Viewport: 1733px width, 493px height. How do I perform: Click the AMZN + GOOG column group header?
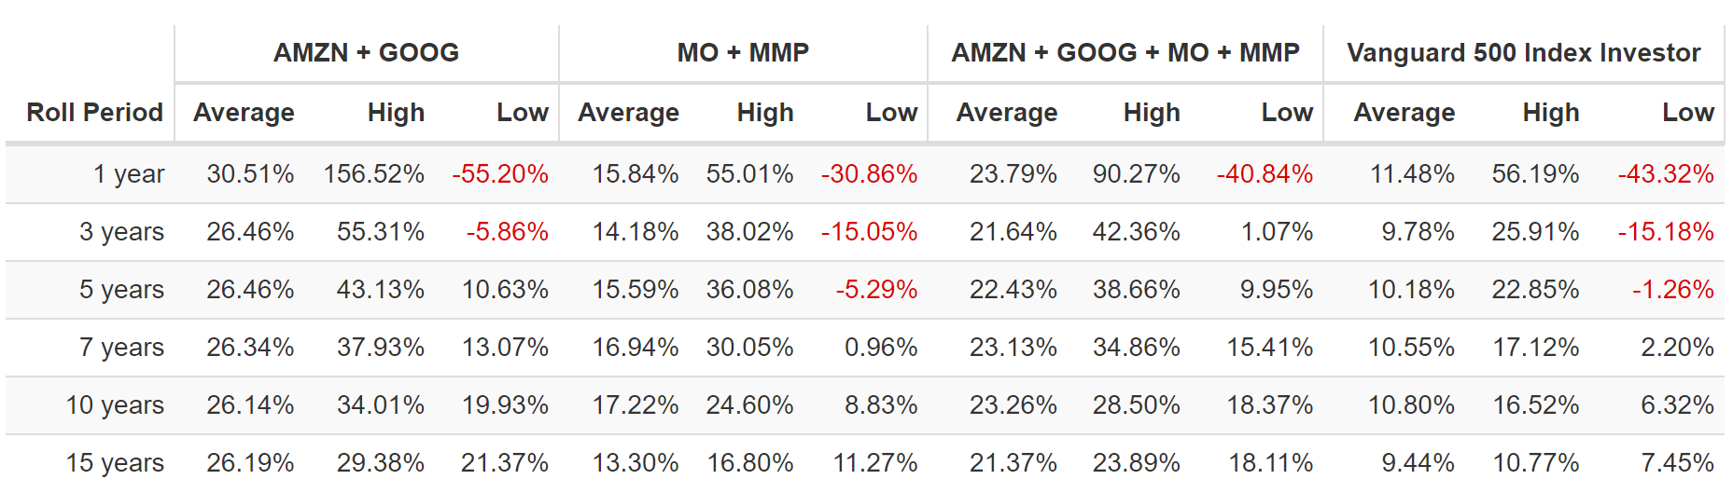click(366, 53)
